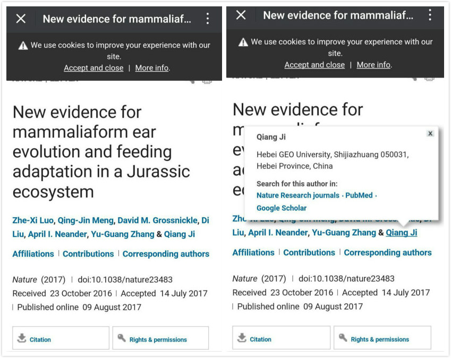
Task: Open Nature Research journals author search
Action: pyautogui.click(x=297, y=195)
